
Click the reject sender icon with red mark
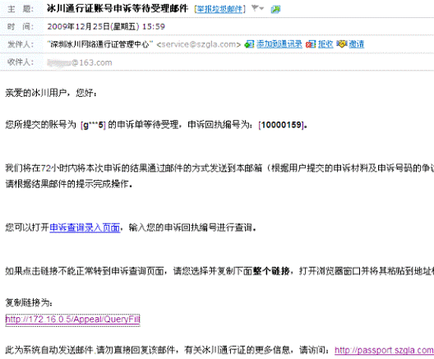[x=311, y=44]
